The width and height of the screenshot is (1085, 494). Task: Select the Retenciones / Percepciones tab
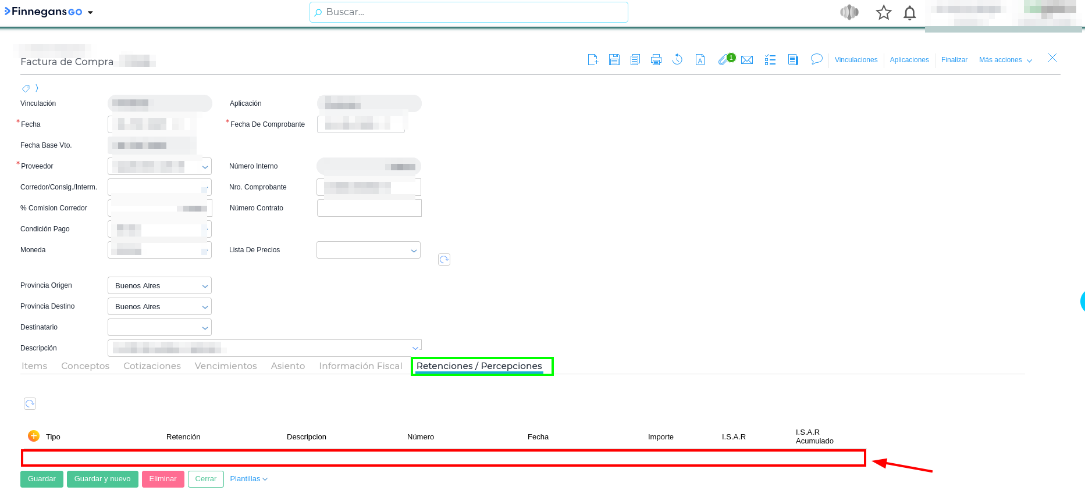(479, 366)
